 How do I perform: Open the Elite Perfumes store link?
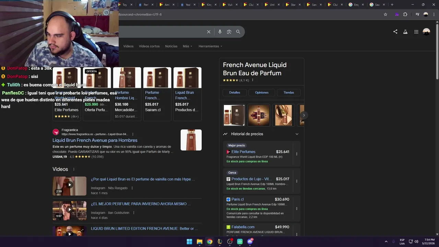point(243,152)
